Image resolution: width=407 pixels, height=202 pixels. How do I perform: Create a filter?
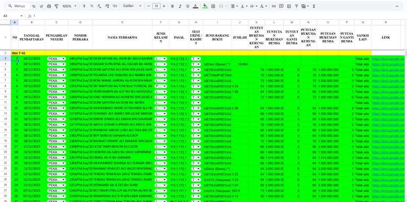296,6
